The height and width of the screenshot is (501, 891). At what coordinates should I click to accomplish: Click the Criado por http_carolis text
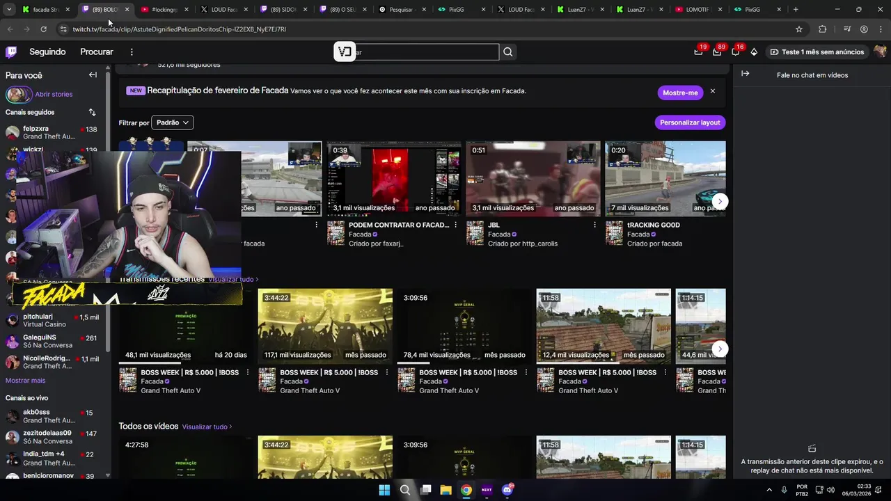[523, 244]
